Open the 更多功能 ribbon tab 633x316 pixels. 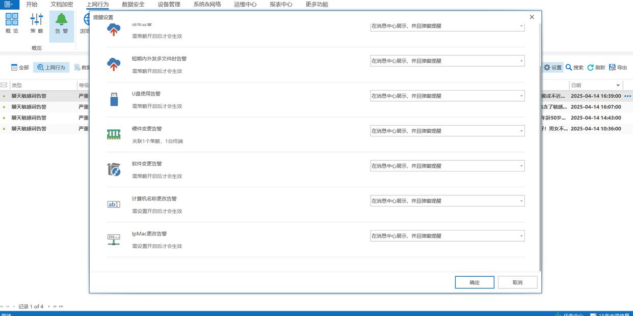[316, 4]
